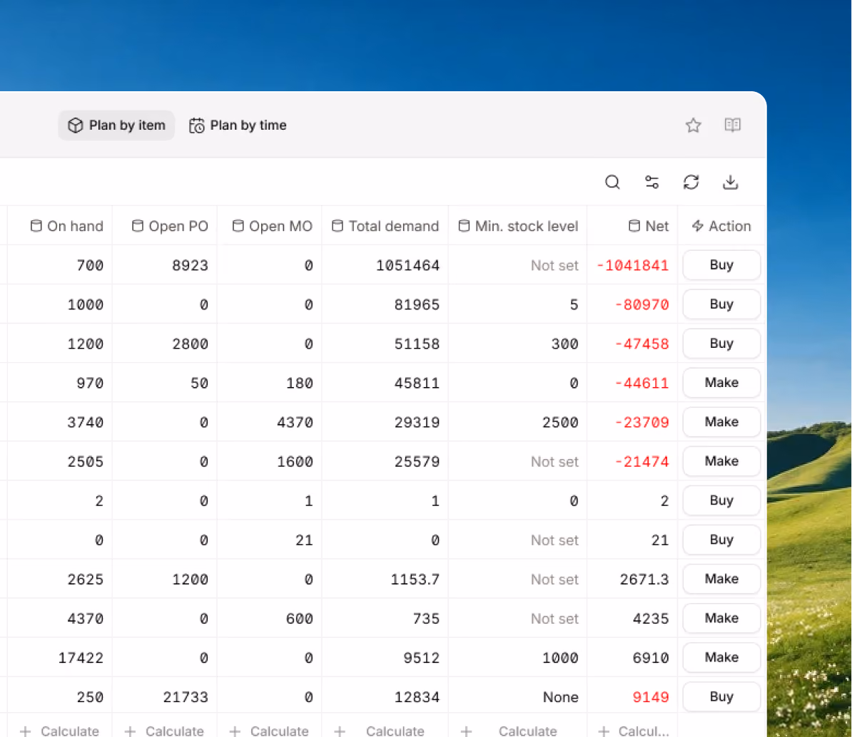The image size is (852, 737).
Task: Select min stock value 2500
Action: point(560,422)
